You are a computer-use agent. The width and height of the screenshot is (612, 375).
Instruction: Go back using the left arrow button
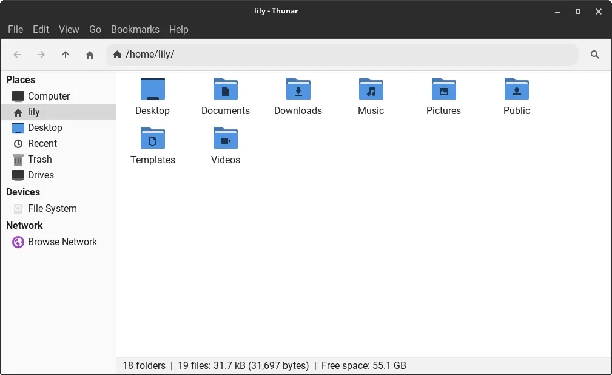[17, 55]
